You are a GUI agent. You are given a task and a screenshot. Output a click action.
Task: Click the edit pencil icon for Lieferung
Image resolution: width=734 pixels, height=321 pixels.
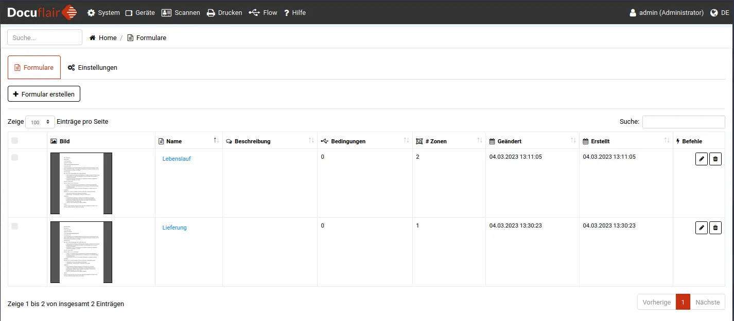tap(701, 228)
